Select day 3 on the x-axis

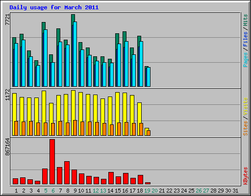[x=31, y=191]
